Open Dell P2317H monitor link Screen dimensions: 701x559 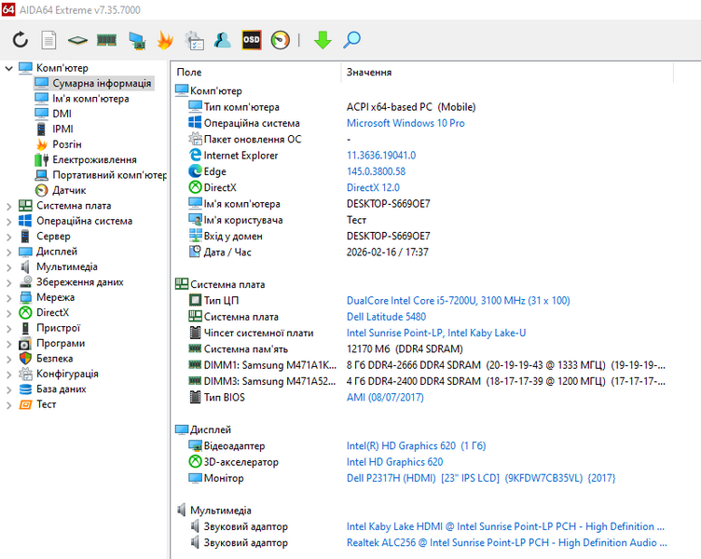[481, 478]
